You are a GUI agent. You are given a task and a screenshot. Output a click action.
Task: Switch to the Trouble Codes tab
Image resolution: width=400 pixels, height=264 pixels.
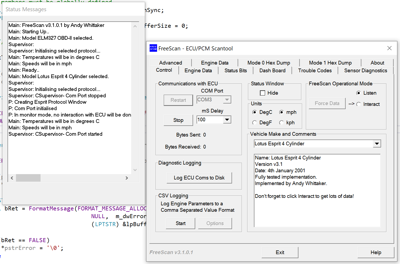tap(315, 70)
